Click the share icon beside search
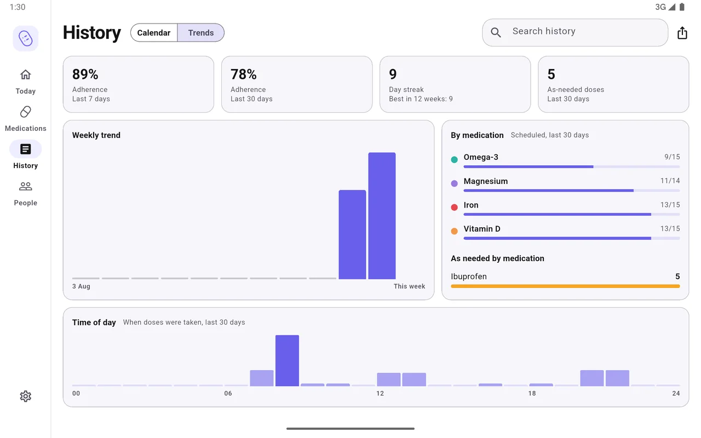This screenshot has height=438, width=701. pos(682,33)
